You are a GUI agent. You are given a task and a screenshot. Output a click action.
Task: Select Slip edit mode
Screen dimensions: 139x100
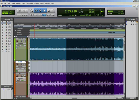coord(5,13)
